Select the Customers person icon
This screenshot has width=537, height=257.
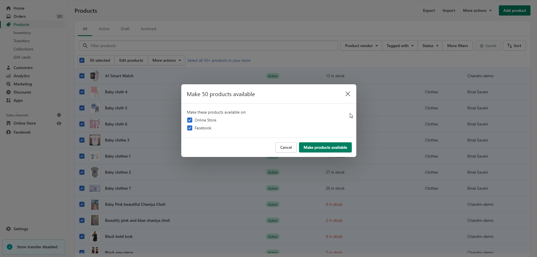tap(8, 68)
